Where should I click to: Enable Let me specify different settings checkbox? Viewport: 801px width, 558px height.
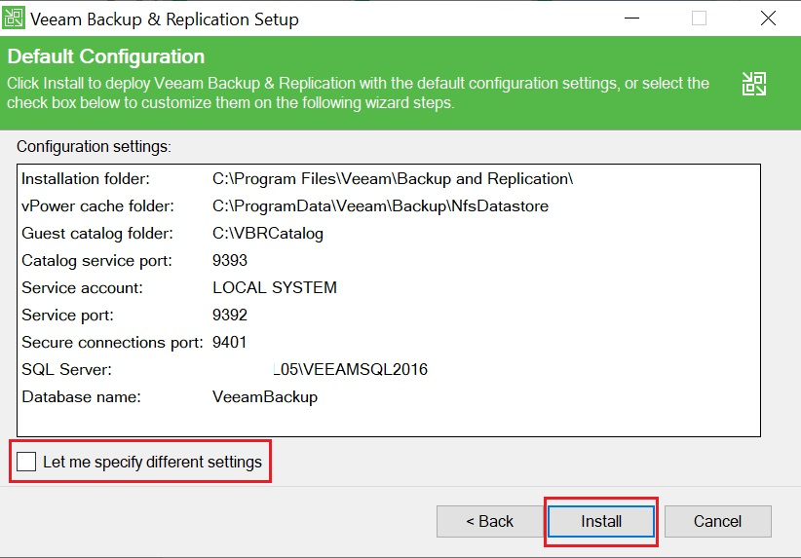26,462
